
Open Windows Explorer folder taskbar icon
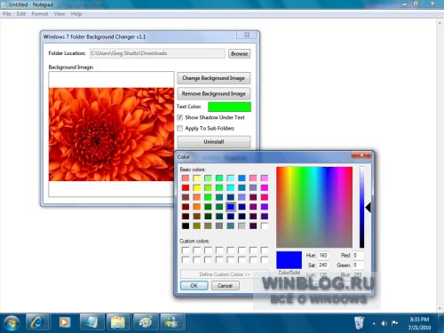pyautogui.click(x=118, y=322)
